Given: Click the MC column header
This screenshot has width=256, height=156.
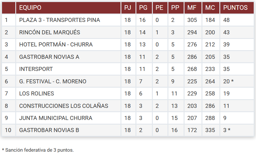Looking at the screenshot, I should click(210, 8).
